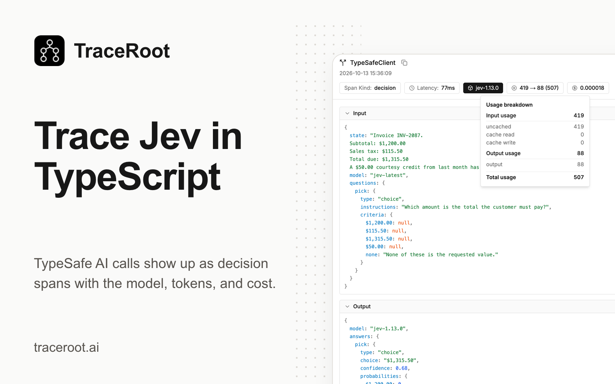Click the Input usage row
The image size is (615, 384).
[535, 116]
